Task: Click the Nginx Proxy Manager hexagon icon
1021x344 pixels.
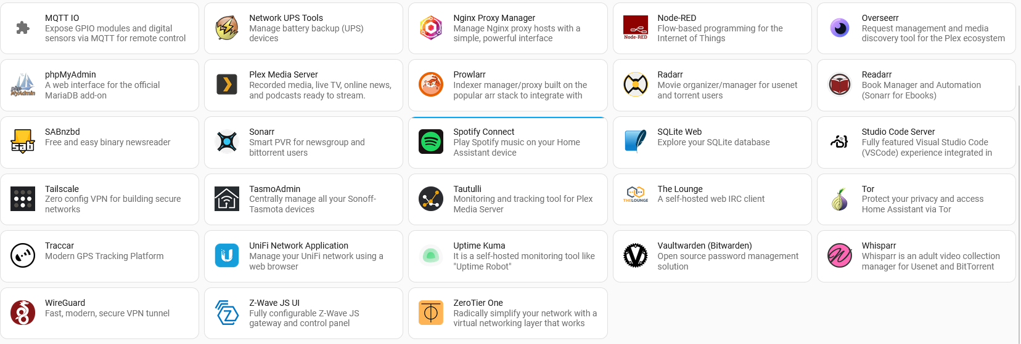Action: [x=430, y=28]
